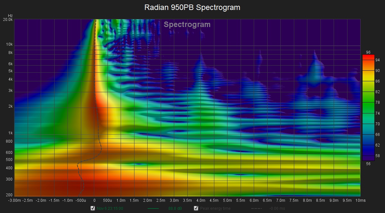Viewport: 385px width, 213px height.
Task: Click the -3.00m time axis label
Action: (x=14, y=200)
